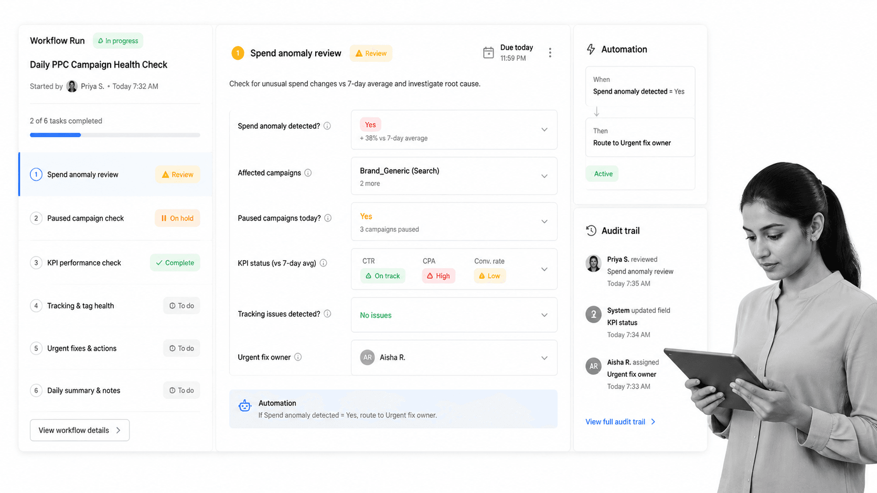This screenshot has width=877, height=493.
Task: Show info for Spend anomaly detected field
Action: (x=327, y=126)
